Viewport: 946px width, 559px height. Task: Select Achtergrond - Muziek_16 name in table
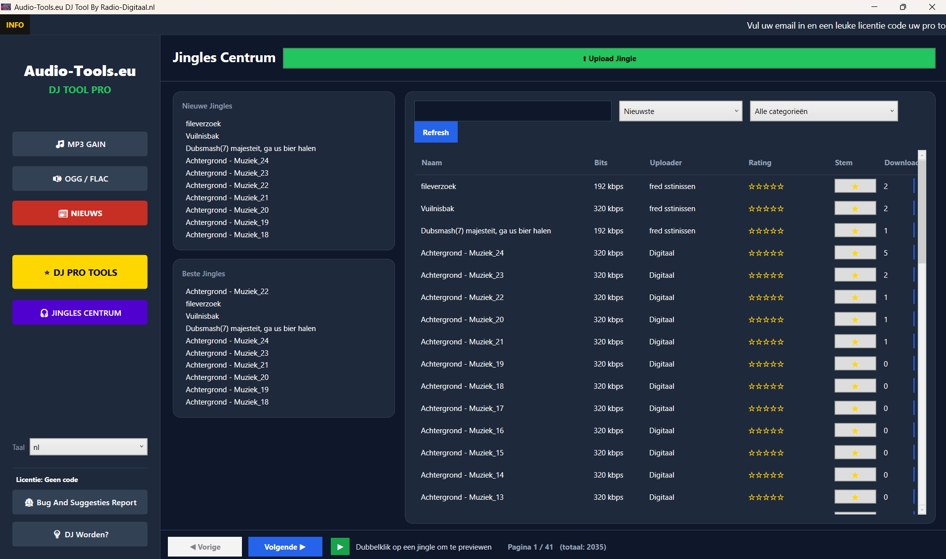tap(462, 430)
